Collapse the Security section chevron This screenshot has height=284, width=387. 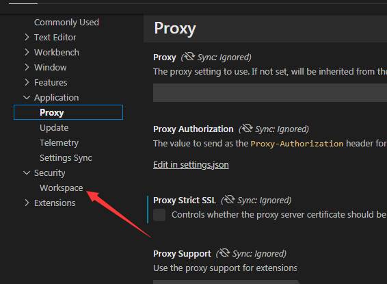tap(27, 173)
